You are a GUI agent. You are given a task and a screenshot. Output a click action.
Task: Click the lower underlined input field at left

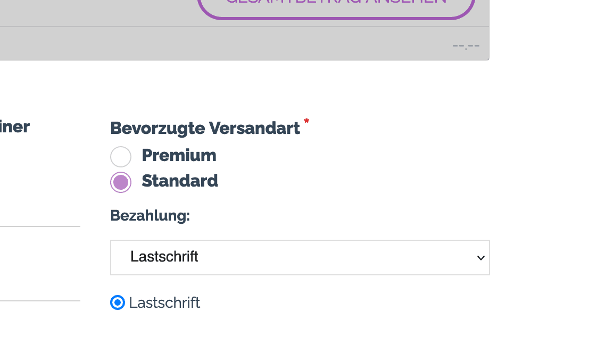coord(40,292)
